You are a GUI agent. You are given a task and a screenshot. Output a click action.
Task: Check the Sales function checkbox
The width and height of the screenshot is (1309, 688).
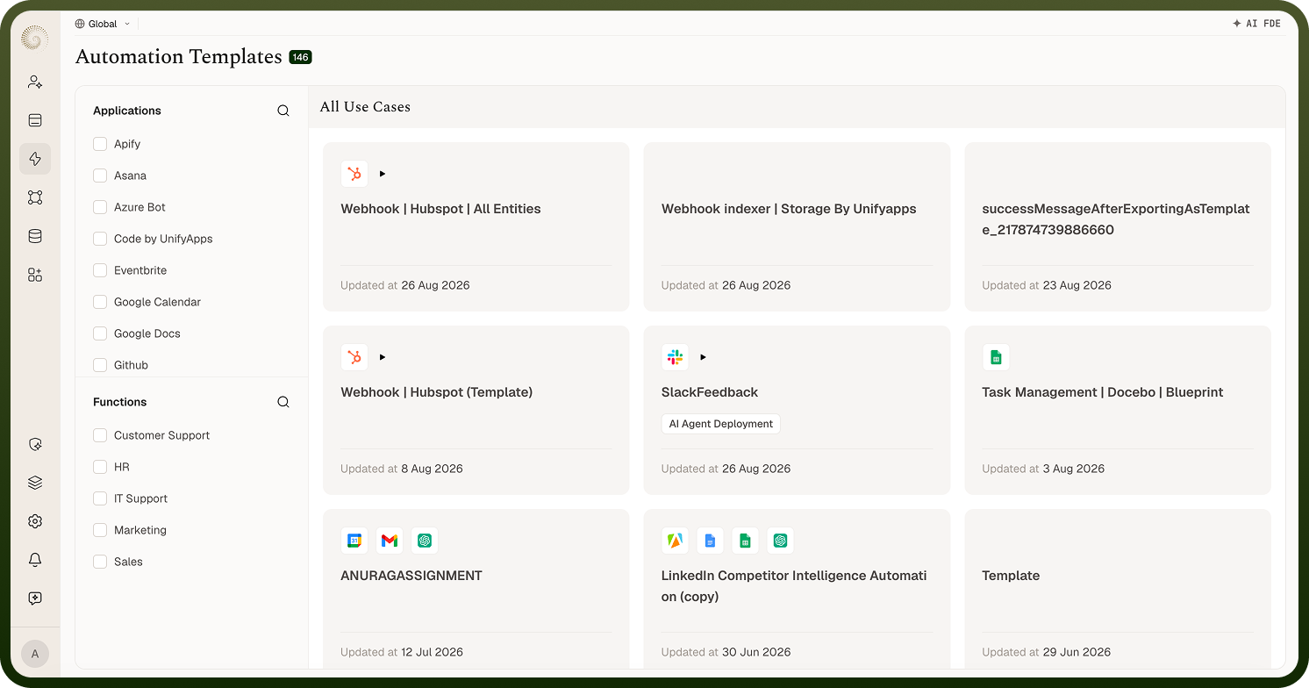[x=100, y=562]
